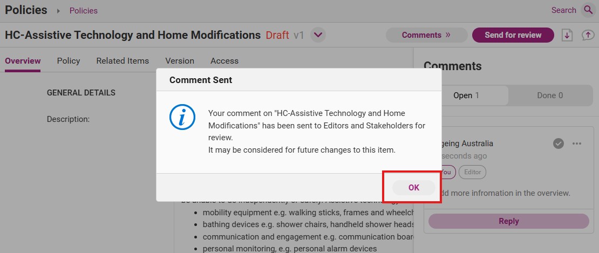Image resolution: width=599 pixels, height=253 pixels.
Task: Switch to Done comments filter
Action: coord(550,95)
